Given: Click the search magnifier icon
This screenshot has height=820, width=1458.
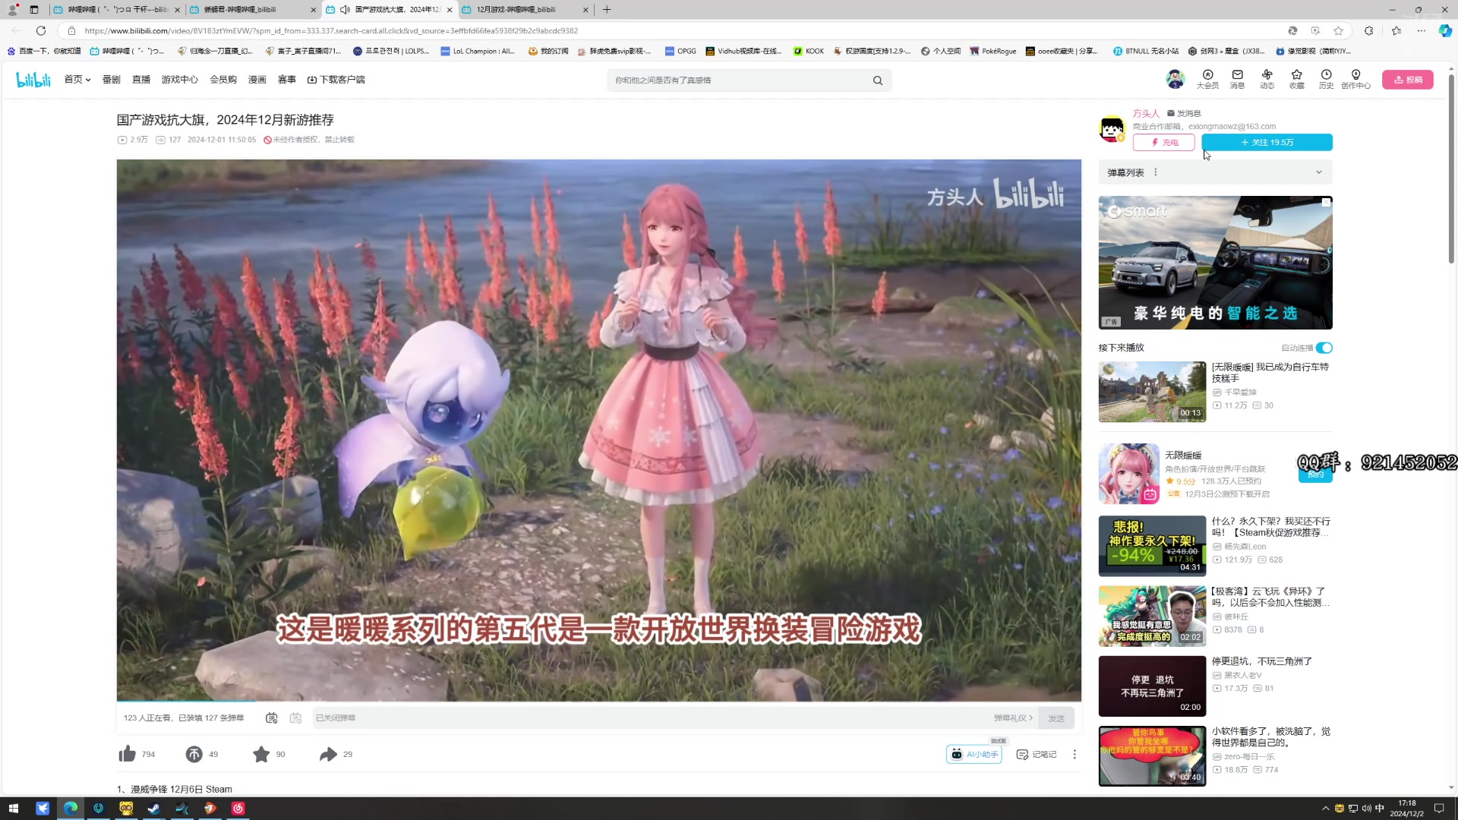Looking at the screenshot, I should coord(878,80).
